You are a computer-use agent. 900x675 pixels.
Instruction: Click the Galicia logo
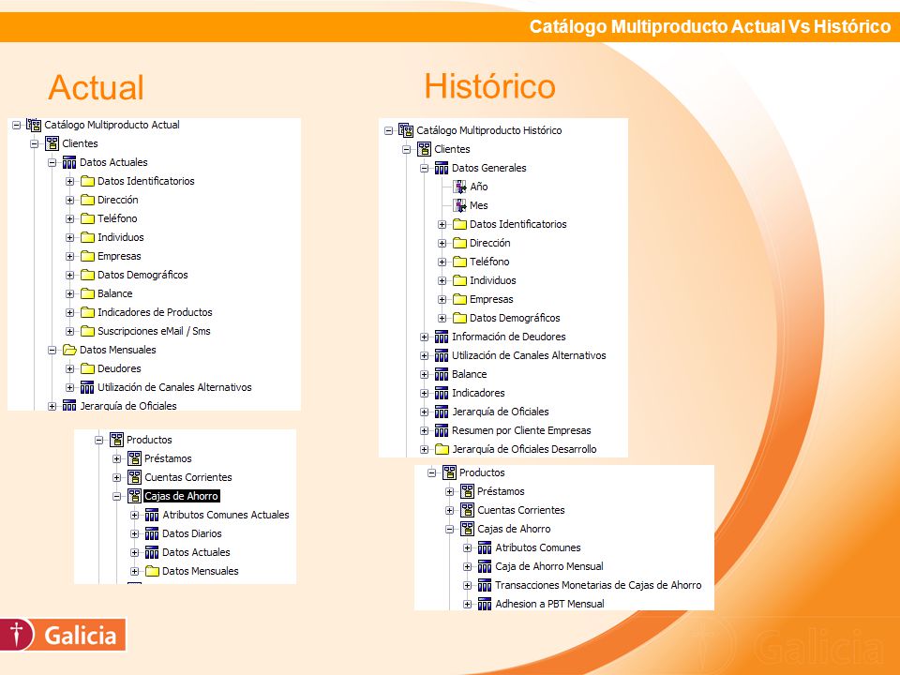tap(63, 635)
